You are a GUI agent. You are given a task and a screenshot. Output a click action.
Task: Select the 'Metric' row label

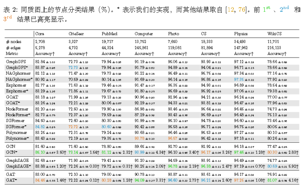tap(12, 54)
